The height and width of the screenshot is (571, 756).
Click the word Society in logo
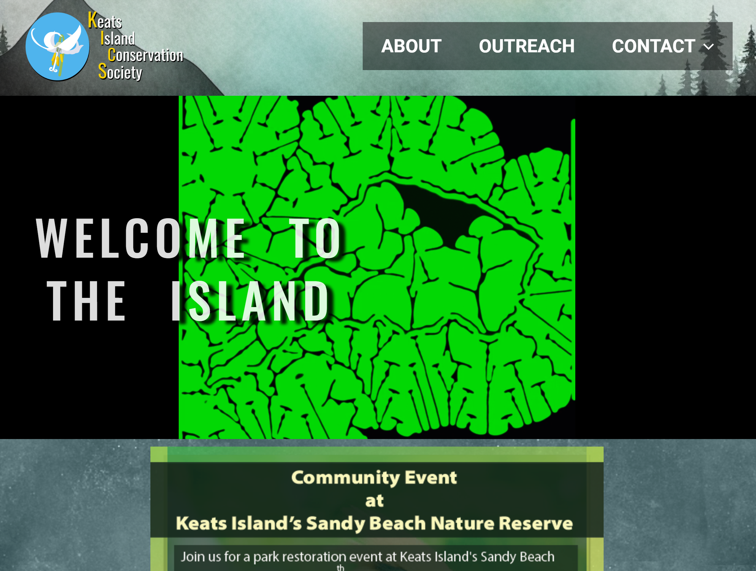(x=120, y=72)
